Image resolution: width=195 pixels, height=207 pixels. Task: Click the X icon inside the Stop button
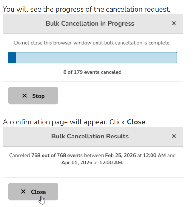(25, 96)
